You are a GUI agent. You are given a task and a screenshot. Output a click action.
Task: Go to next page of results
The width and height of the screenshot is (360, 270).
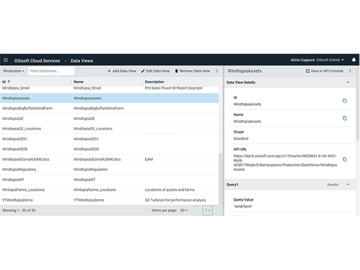217,210
